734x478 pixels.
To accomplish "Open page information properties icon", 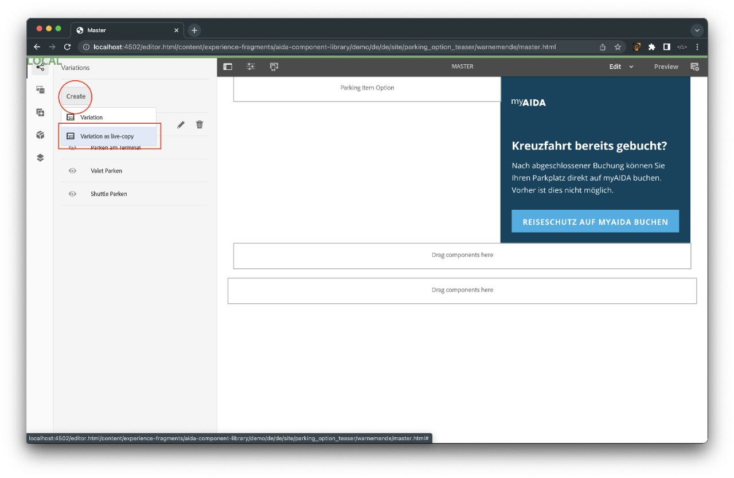I will pyautogui.click(x=251, y=66).
